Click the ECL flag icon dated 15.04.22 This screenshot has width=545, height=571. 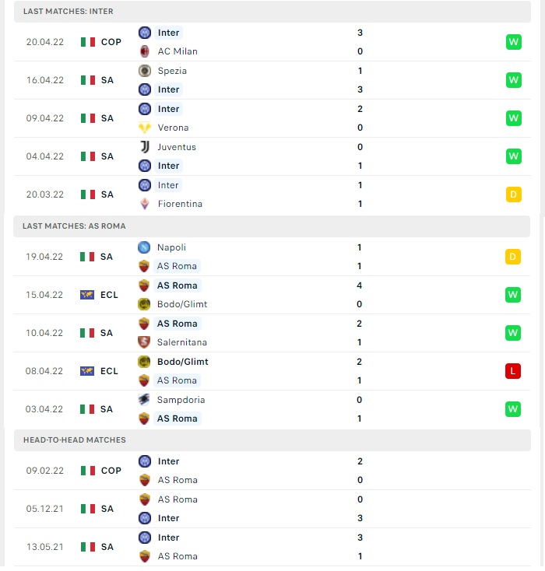pos(87,295)
